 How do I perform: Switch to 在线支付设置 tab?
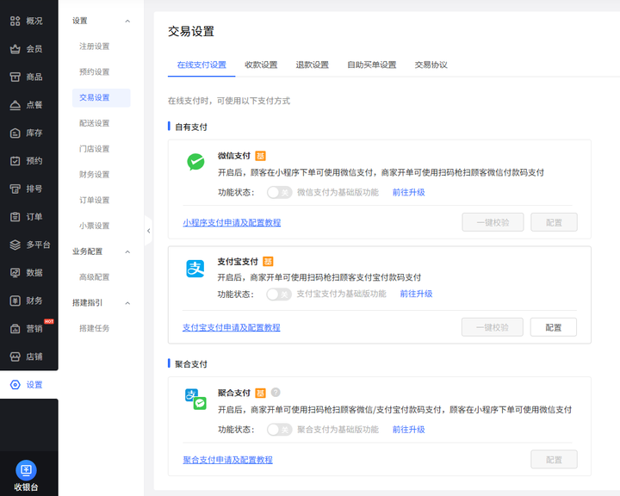coord(201,65)
